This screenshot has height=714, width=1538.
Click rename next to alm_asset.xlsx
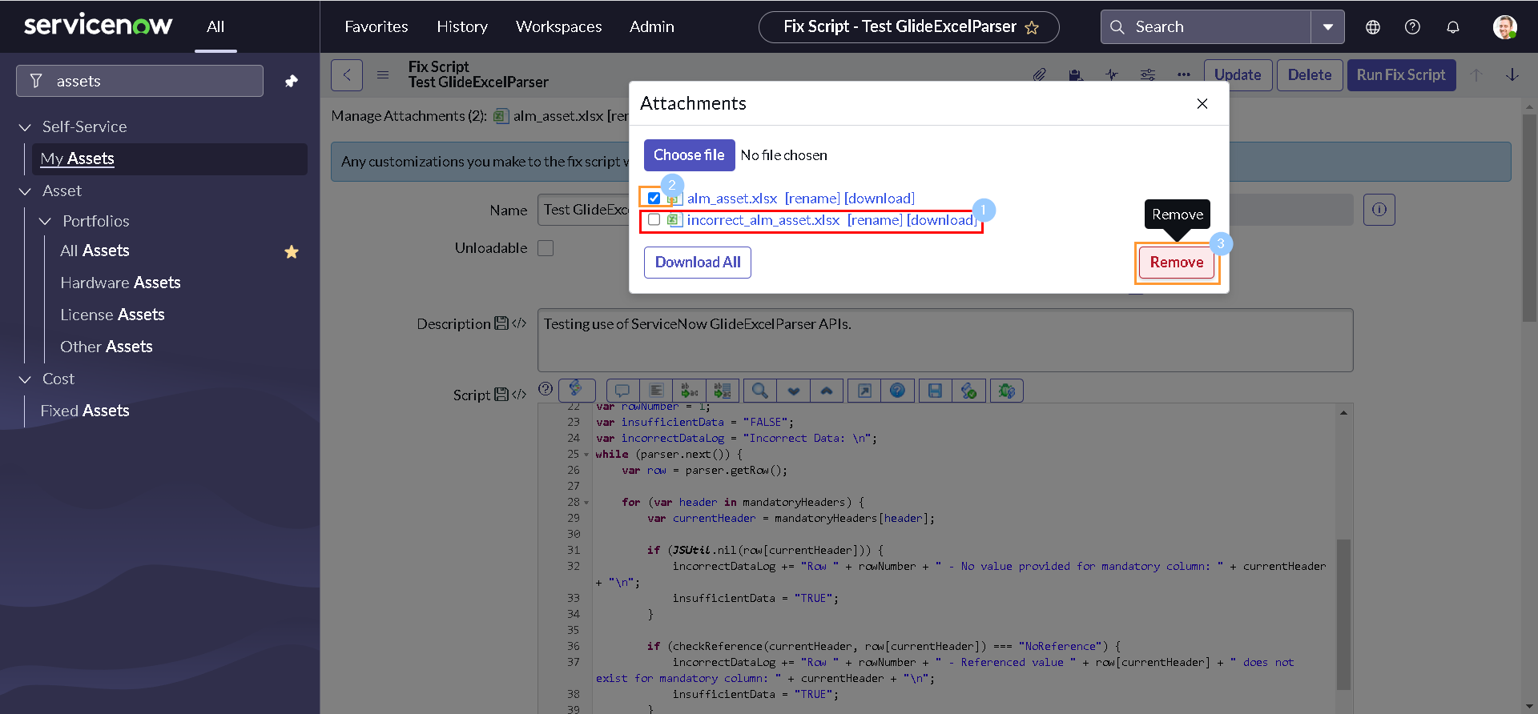tap(812, 199)
